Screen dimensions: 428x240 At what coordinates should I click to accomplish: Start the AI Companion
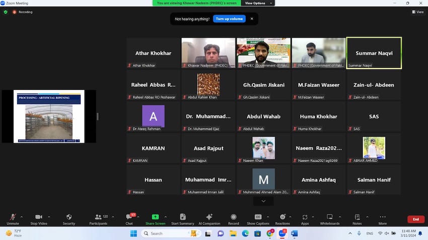tap(209, 218)
